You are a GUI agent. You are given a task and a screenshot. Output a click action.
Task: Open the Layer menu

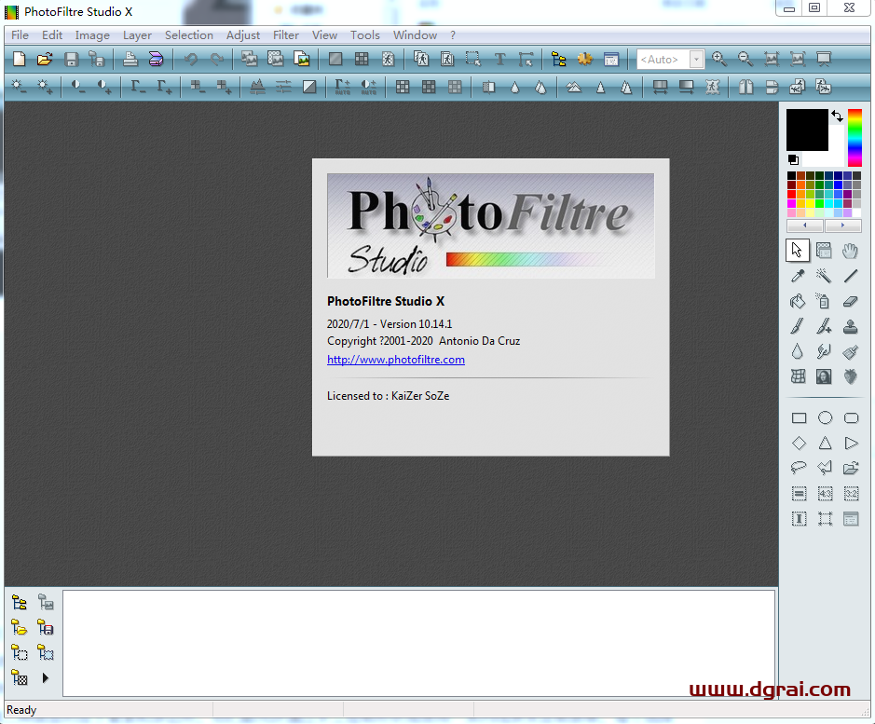137,35
